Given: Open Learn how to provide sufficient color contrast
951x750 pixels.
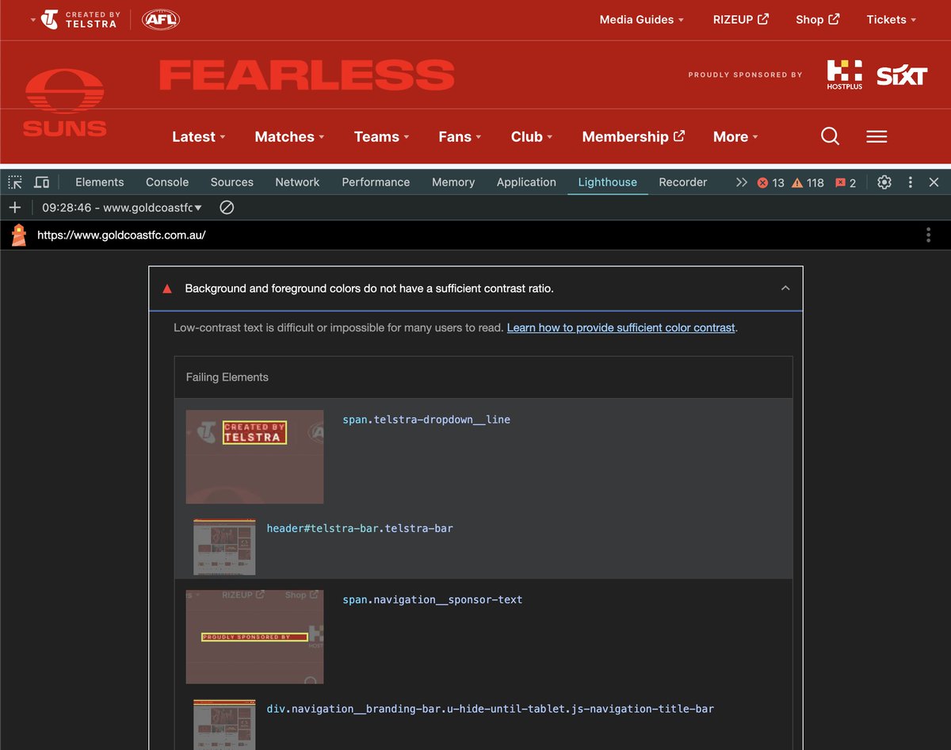Looking at the screenshot, I should (x=621, y=327).
